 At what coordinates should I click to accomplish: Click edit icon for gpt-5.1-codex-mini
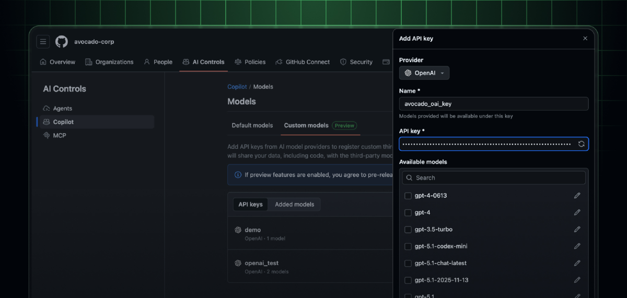point(577,246)
